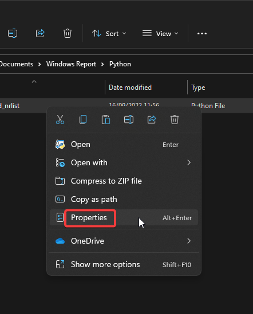Image resolution: width=253 pixels, height=314 pixels.
Task: Click the Share icon in Explorer toolbar
Action: (x=40, y=33)
